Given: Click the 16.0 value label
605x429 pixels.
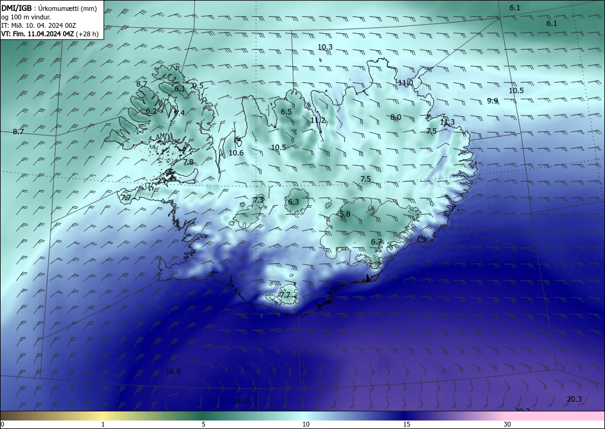Looking at the screenshot, I should pos(241,401).
